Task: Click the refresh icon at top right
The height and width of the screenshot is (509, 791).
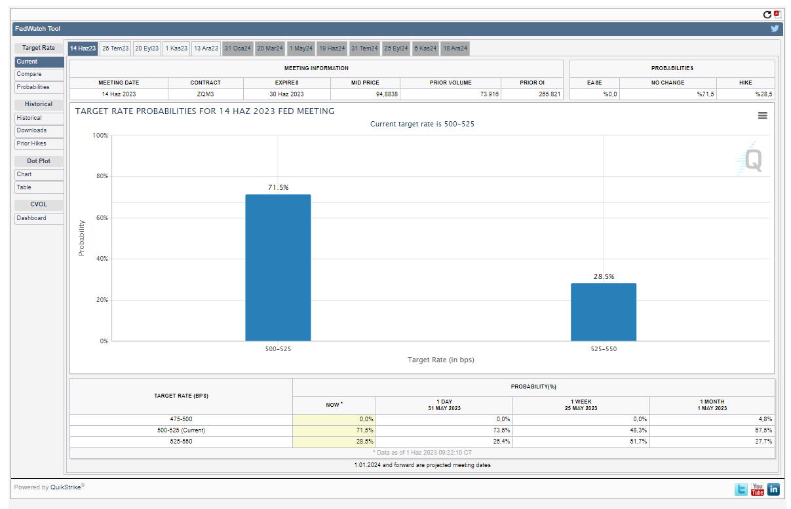Action: coord(767,14)
